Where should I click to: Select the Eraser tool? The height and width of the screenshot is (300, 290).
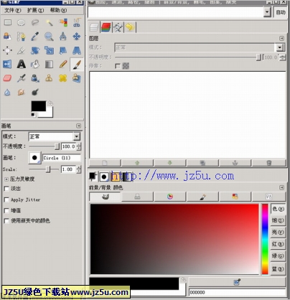[8, 78]
